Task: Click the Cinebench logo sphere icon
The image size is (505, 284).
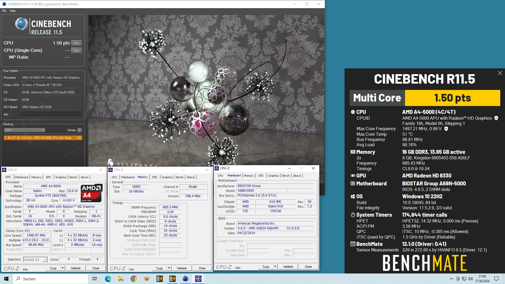Action: click(22, 24)
